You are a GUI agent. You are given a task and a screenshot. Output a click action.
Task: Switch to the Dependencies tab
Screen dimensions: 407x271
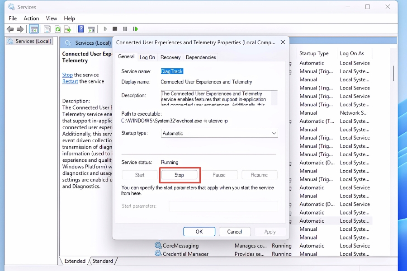point(201,57)
